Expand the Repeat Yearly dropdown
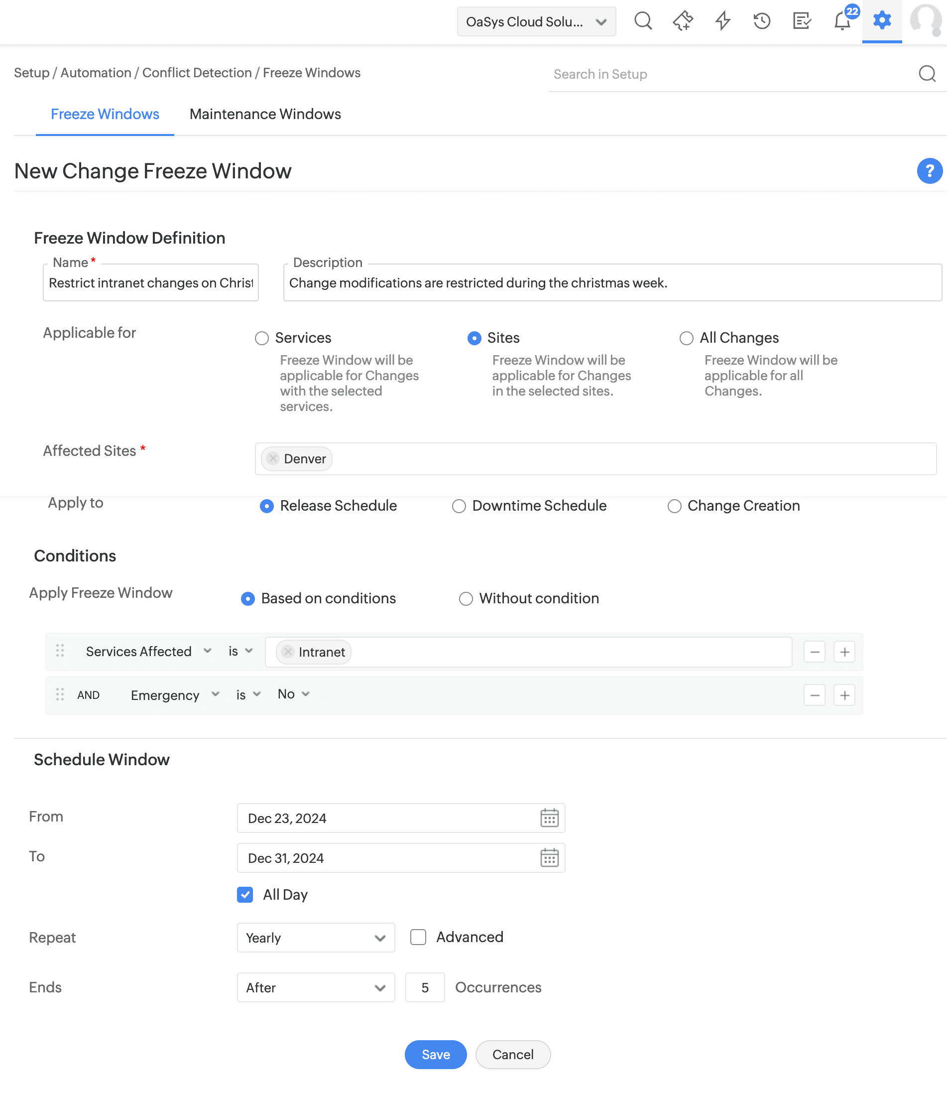 [x=316, y=938]
